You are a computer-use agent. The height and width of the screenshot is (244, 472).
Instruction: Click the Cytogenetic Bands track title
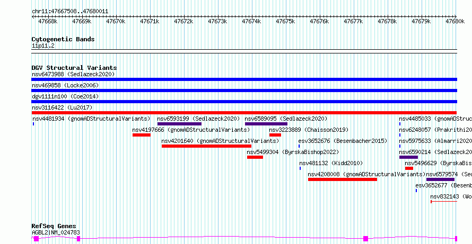pyautogui.click(x=63, y=39)
